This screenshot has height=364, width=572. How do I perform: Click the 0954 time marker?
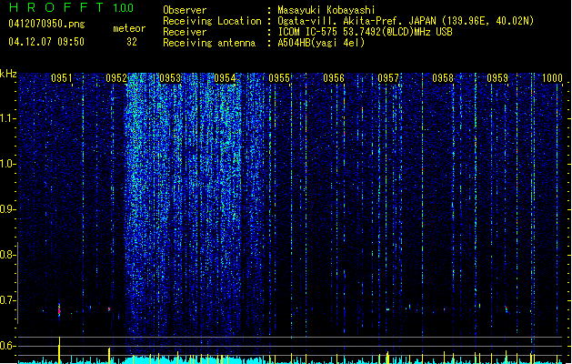point(225,78)
